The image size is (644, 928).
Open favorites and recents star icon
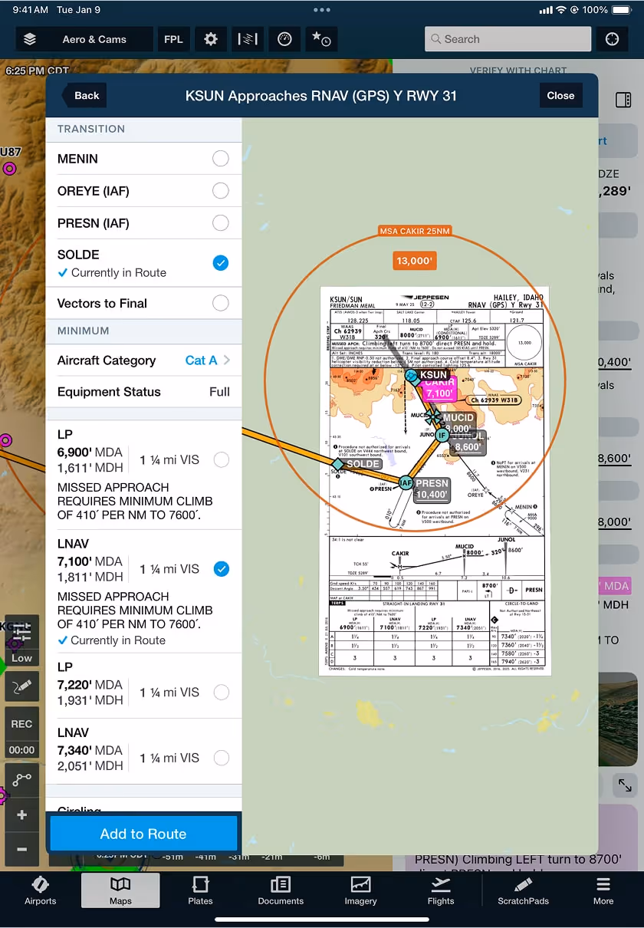[321, 39]
